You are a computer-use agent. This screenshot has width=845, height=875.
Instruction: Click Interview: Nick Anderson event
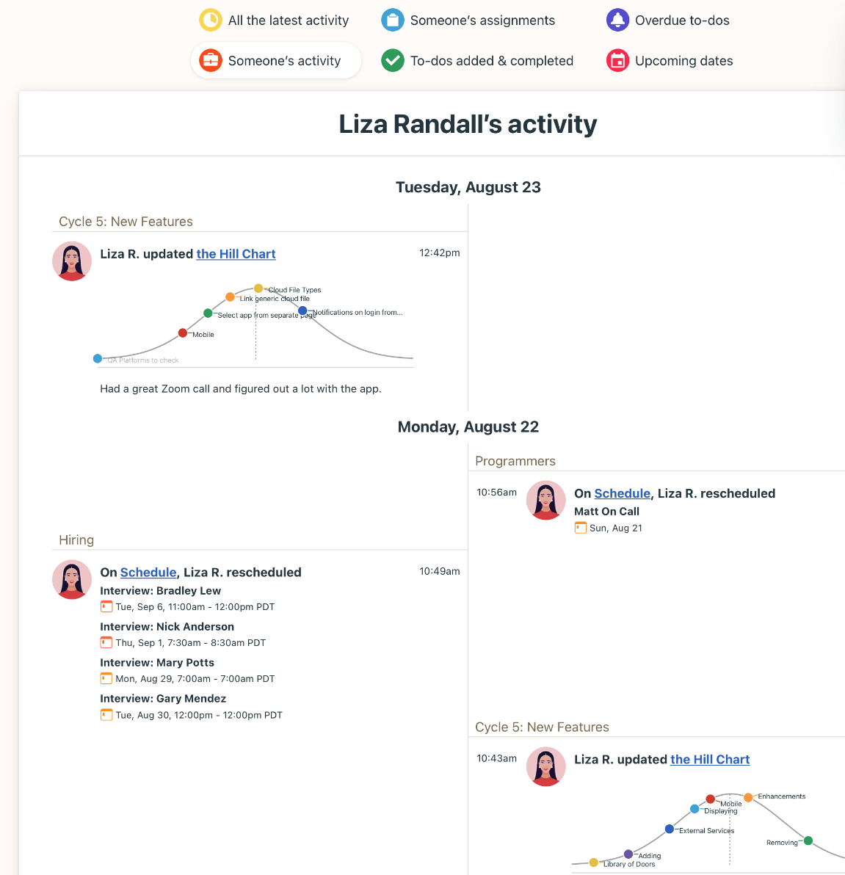tap(167, 627)
